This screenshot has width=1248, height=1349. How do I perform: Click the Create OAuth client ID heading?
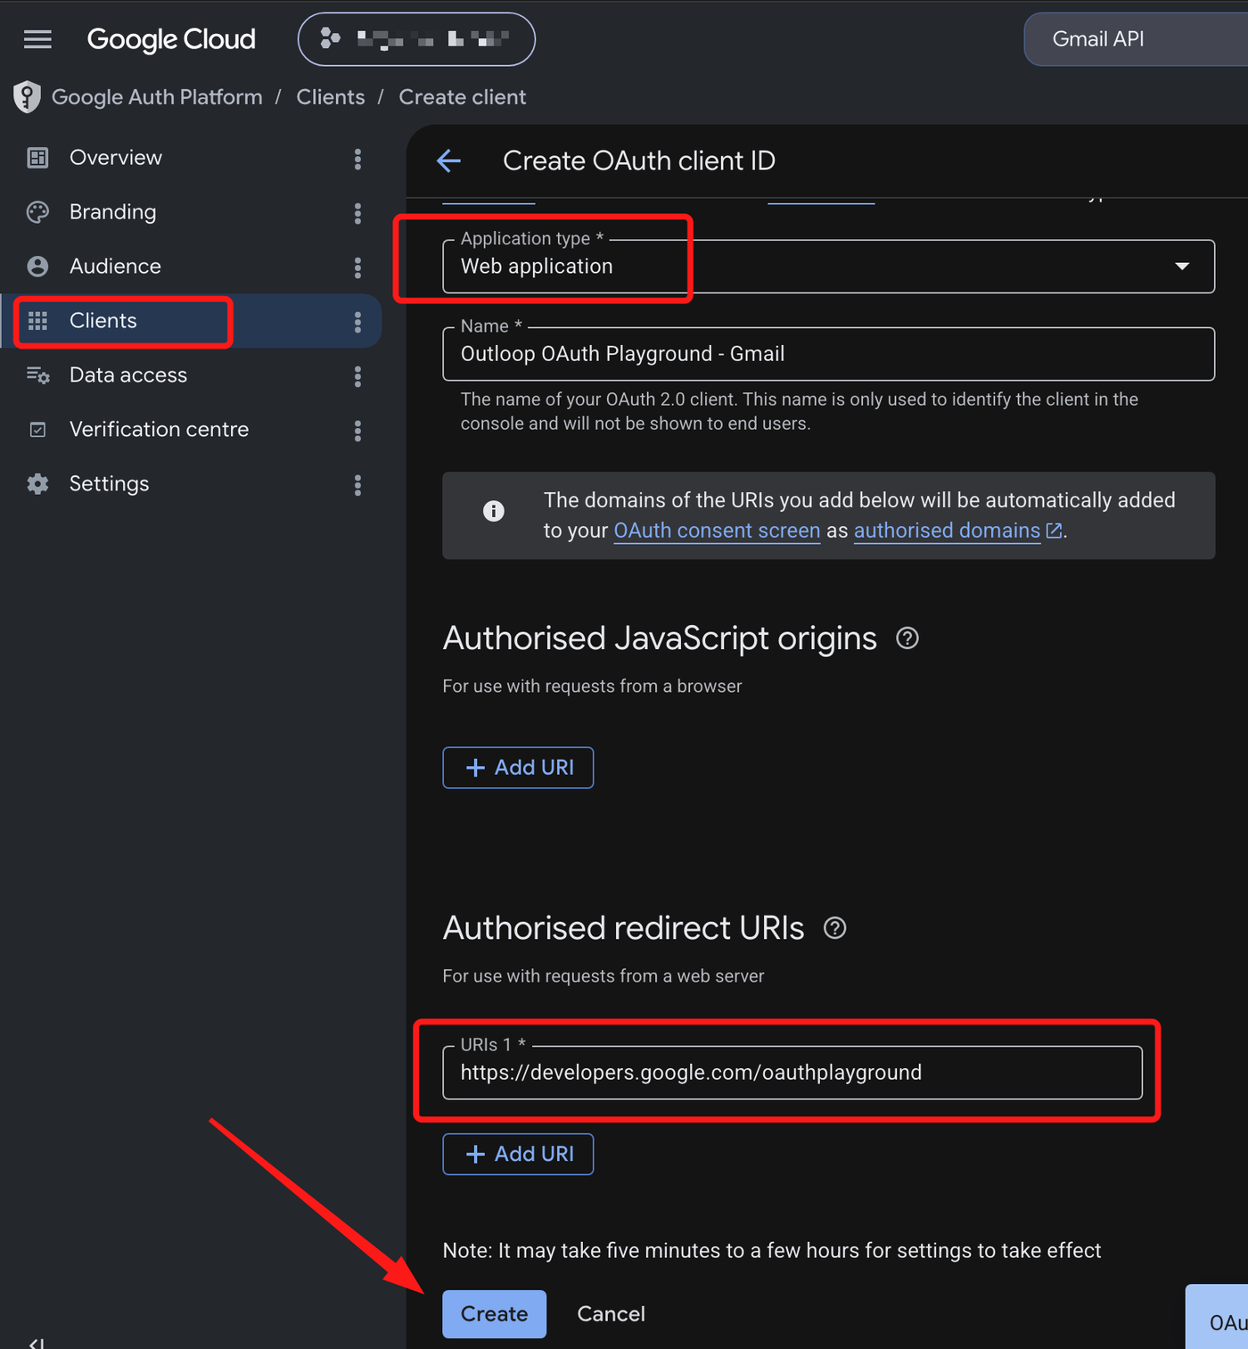[x=639, y=160]
